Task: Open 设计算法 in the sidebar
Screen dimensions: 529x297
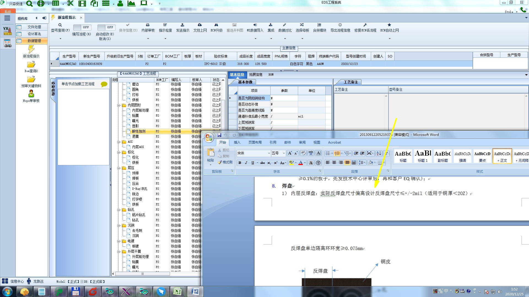Action: (x=34, y=34)
